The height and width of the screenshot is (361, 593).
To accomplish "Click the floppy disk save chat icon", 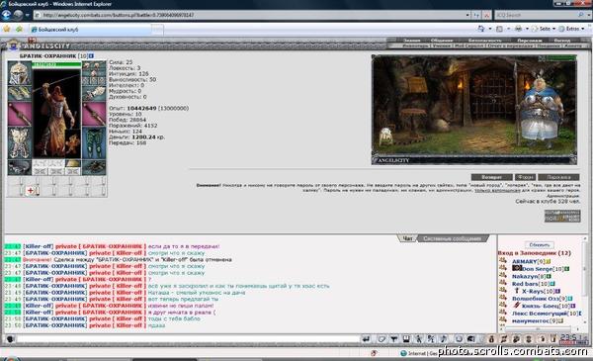I will pyautogui.click(x=406, y=339).
